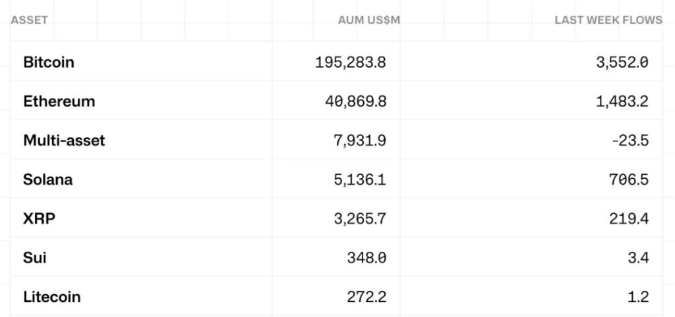Select the Litecoin asset name

coord(52,297)
